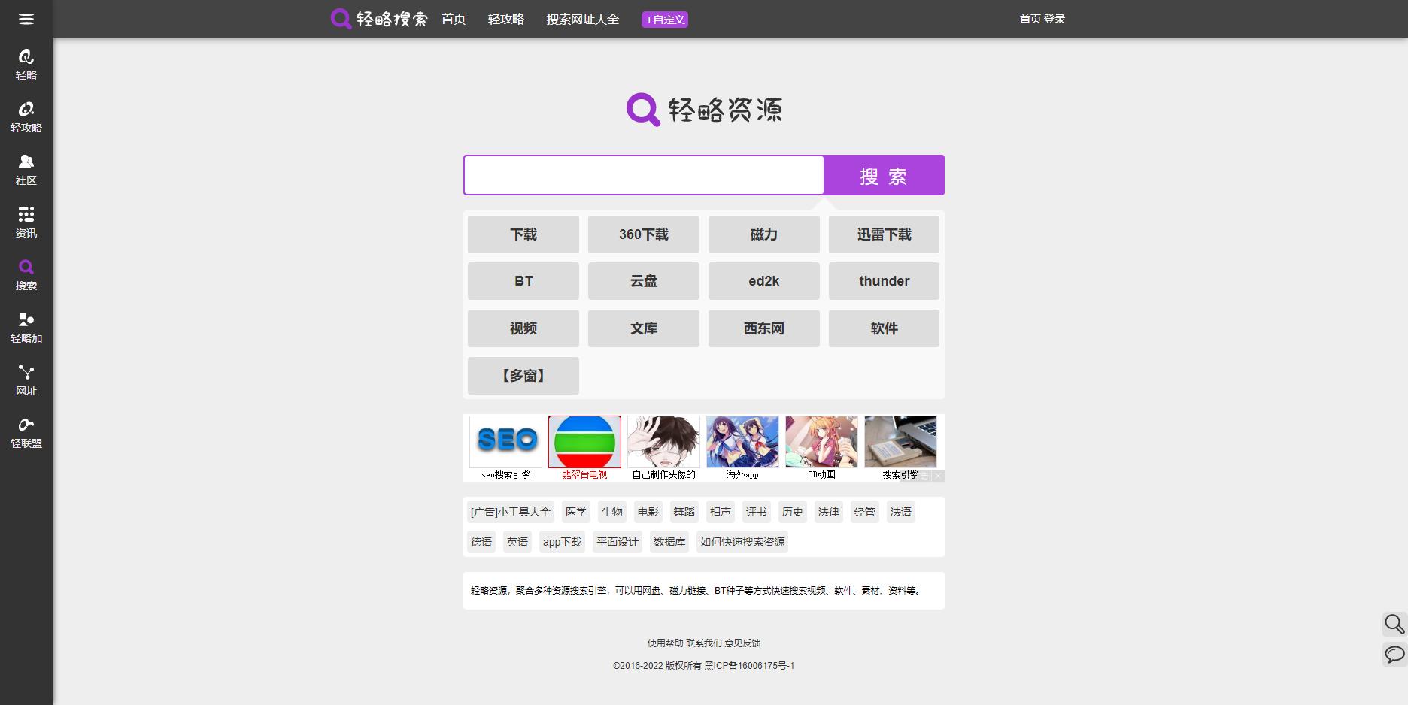The height and width of the screenshot is (705, 1408).
Task: Click the 翡翠台电视 thumbnail
Action: click(x=584, y=443)
